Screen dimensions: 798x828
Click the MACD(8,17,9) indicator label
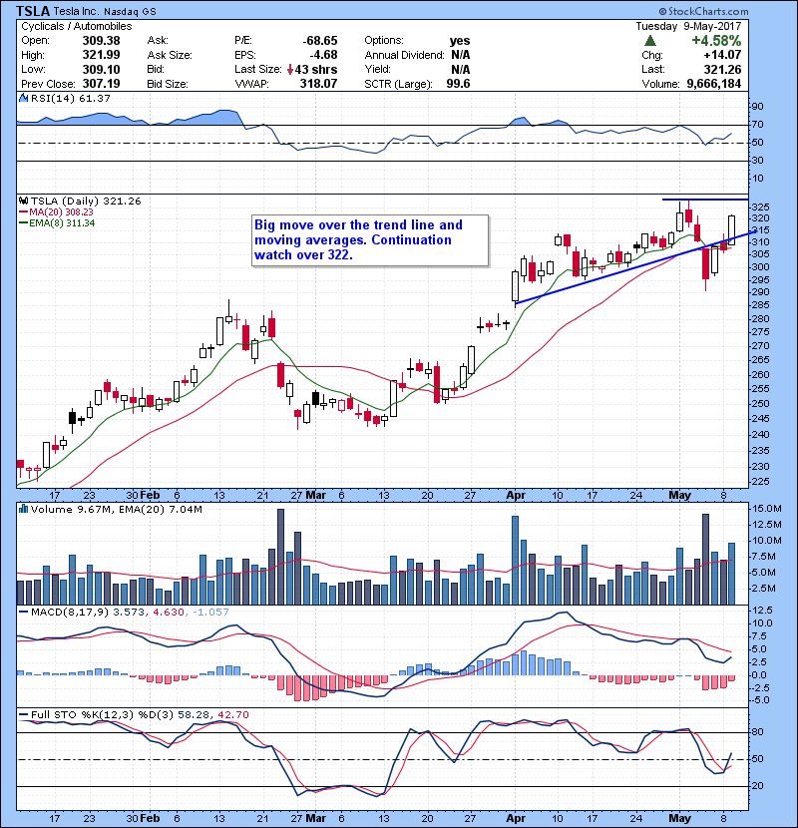(x=70, y=613)
